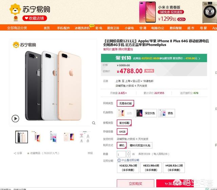
Task: Expand the 聚划算 promotion banner arrow
Action: (x=199, y=58)
